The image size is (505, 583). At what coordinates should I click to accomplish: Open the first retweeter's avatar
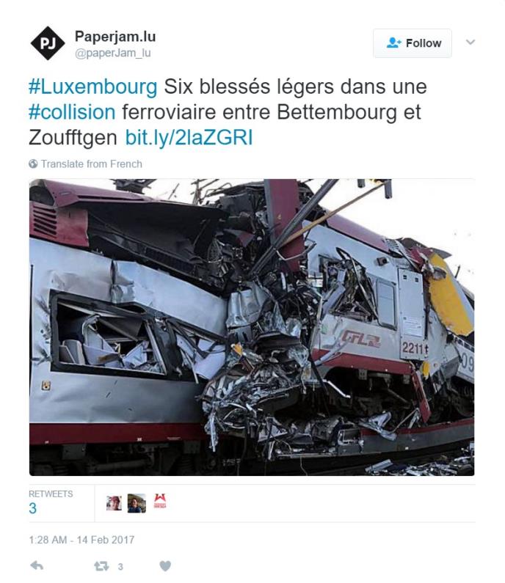(114, 502)
